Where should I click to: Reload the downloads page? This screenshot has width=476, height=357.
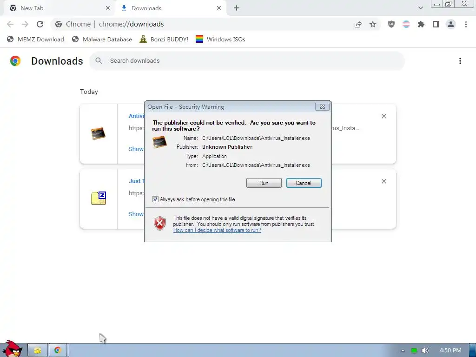(40, 24)
